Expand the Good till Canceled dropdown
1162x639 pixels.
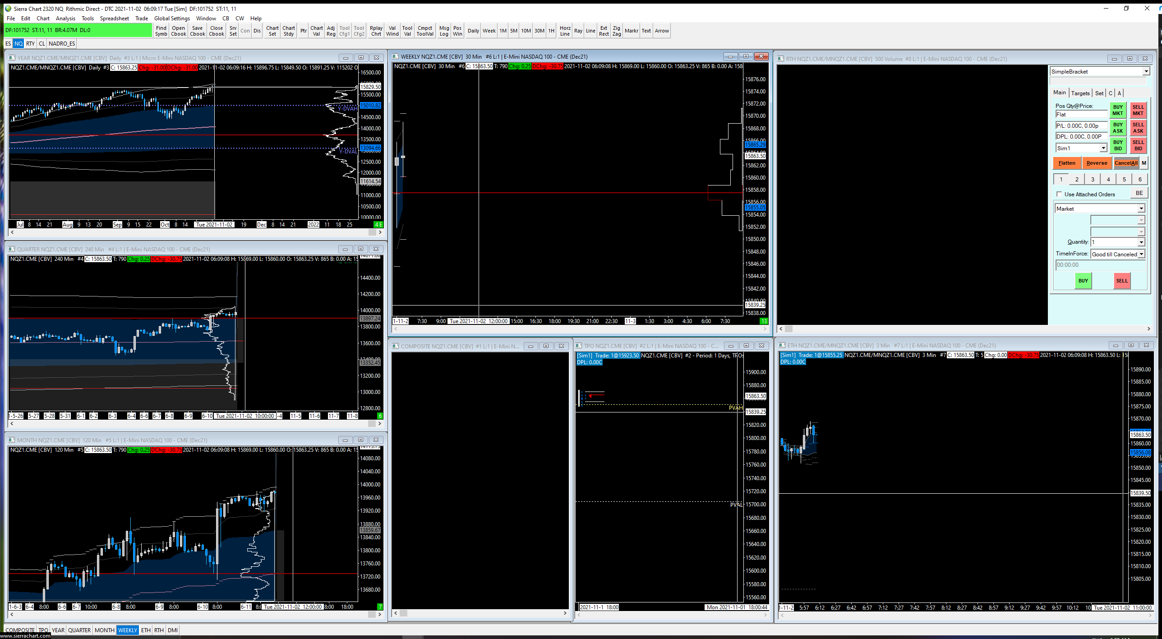click(x=1141, y=254)
